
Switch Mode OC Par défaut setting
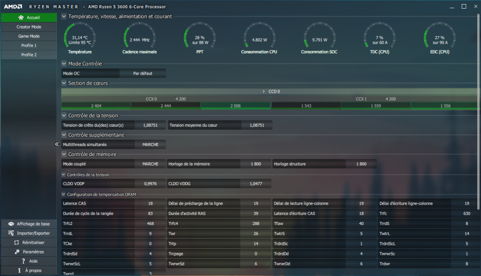142,74
